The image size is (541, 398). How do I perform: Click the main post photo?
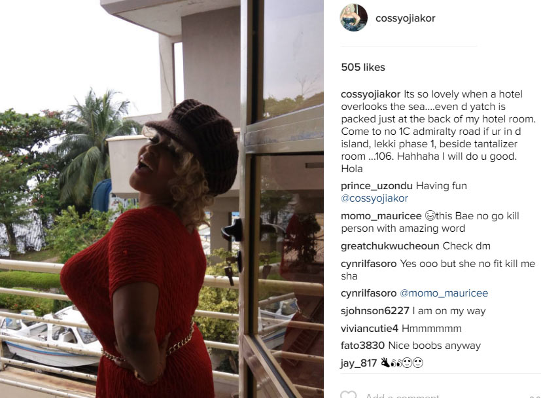pyautogui.click(x=162, y=199)
